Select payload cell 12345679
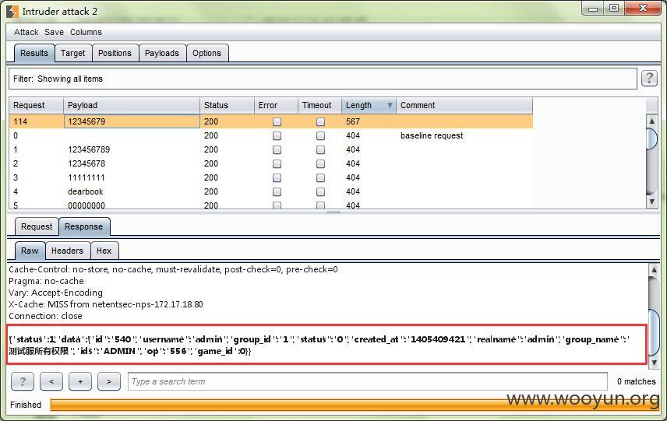Screen dimensions: 667x421 click(x=132, y=121)
